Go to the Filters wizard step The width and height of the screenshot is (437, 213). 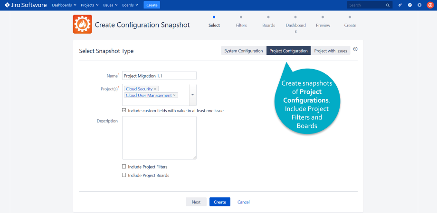click(x=241, y=22)
